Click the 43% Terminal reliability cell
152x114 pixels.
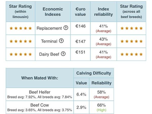104,41
